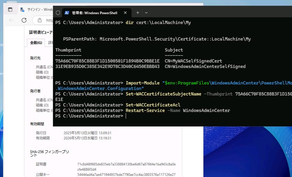The width and height of the screenshot is (292, 177).
Task: Click the Subject column header
Action: coord(174,50)
